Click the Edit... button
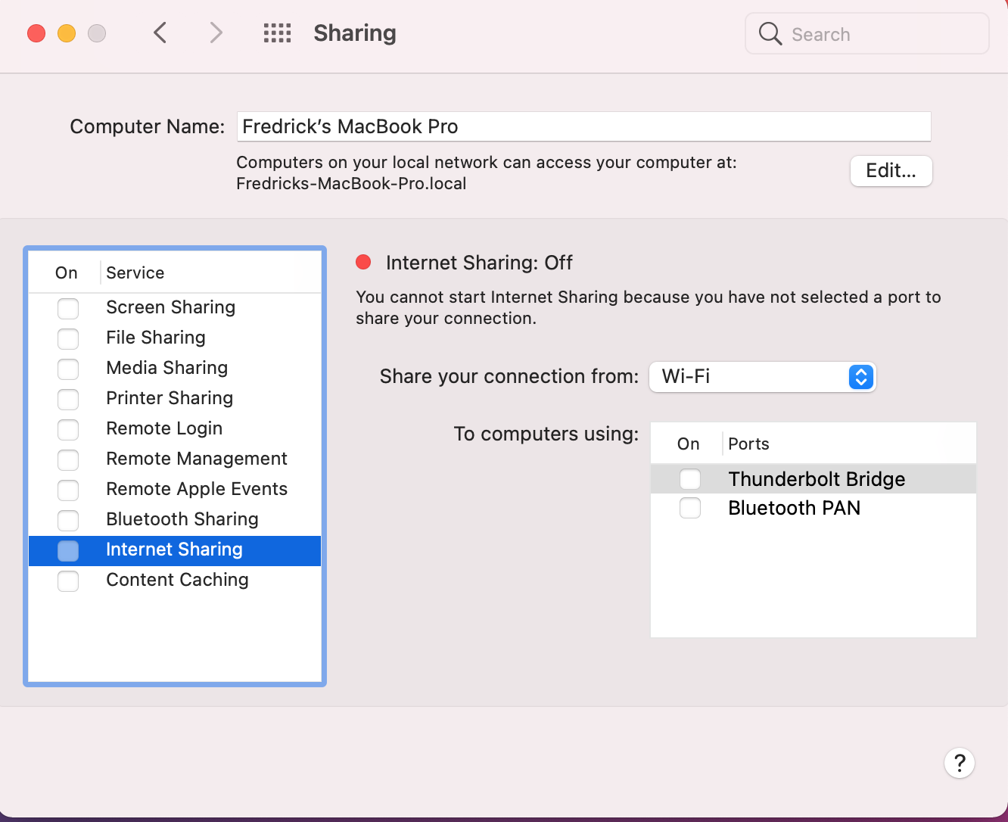 [891, 170]
